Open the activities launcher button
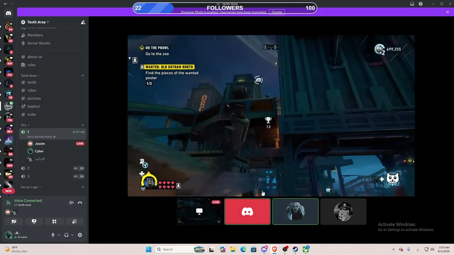This screenshot has height=255, width=454. (54, 221)
